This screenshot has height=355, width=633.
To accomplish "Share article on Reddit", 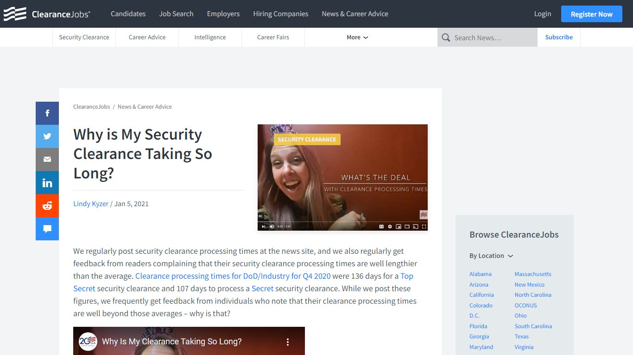I will (x=47, y=206).
